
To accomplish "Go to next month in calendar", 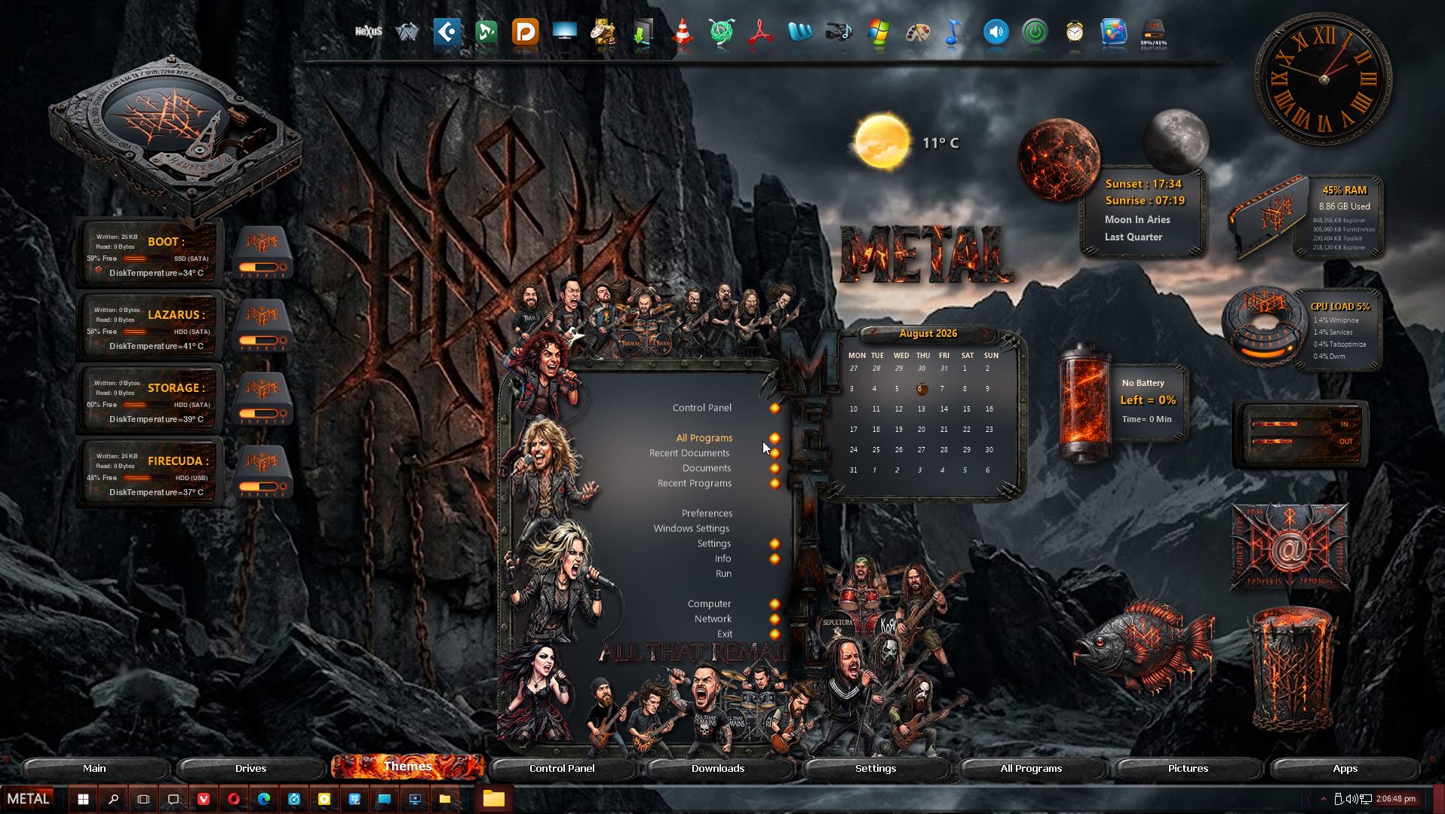I will (x=985, y=333).
